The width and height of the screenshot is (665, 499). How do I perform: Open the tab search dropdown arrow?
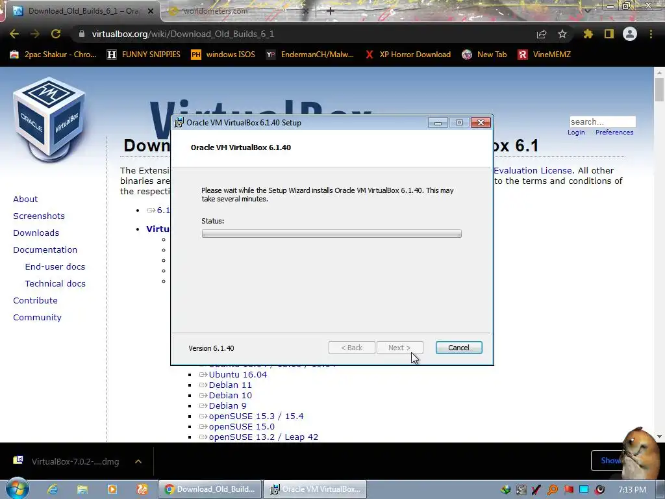(587, 10)
